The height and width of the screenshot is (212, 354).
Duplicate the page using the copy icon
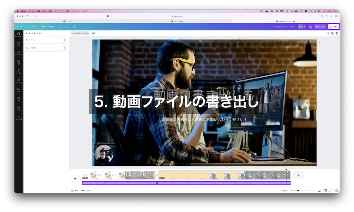pyautogui.click(x=333, y=33)
